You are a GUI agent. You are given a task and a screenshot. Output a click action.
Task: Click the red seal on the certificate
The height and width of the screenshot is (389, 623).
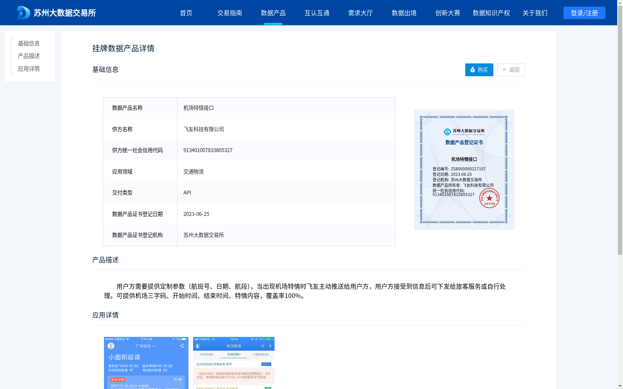coord(489,198)
